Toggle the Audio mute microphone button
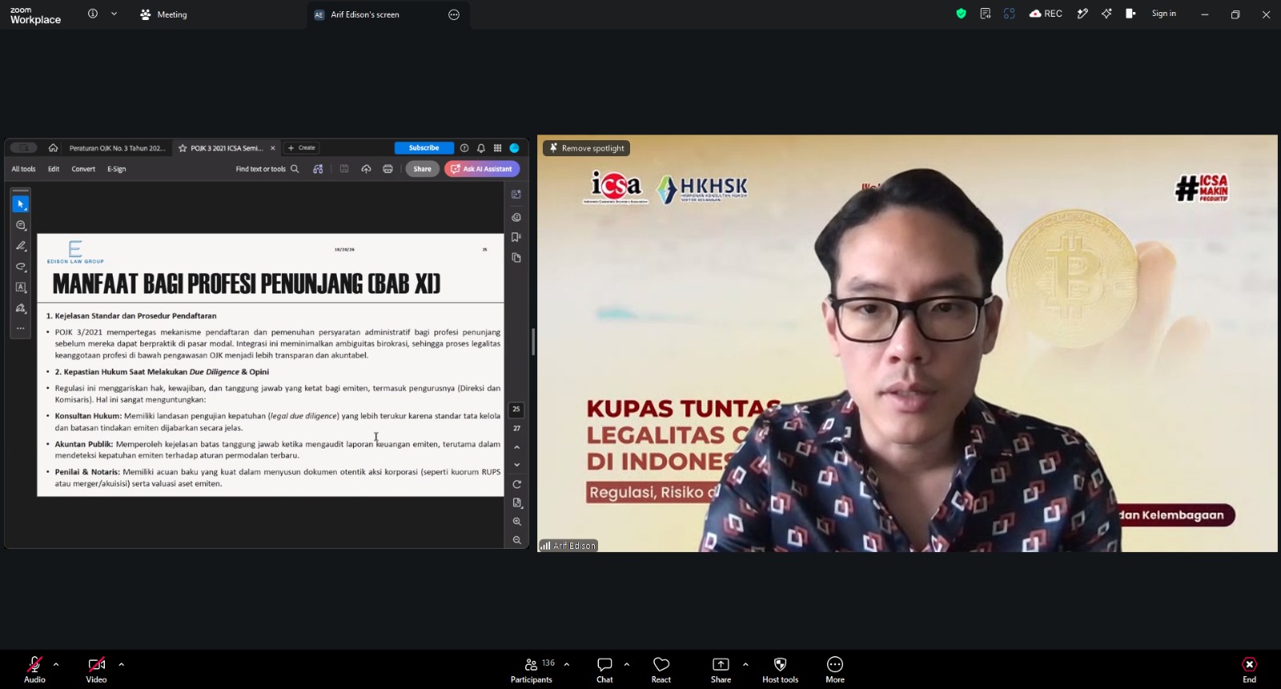 34,670
